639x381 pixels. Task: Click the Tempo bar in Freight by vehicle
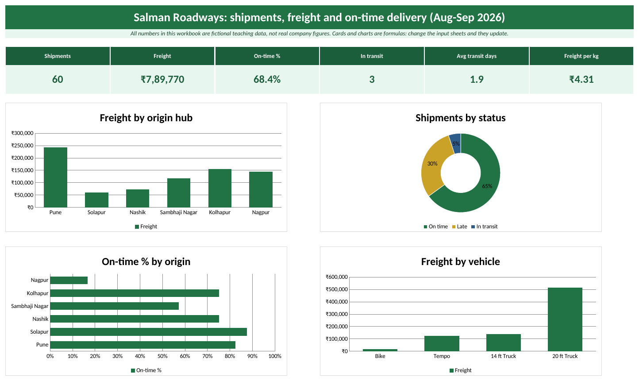[442, 343]
